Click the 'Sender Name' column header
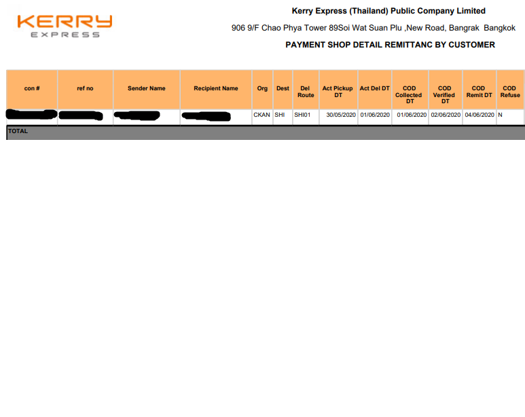 [x=146, y=89]
